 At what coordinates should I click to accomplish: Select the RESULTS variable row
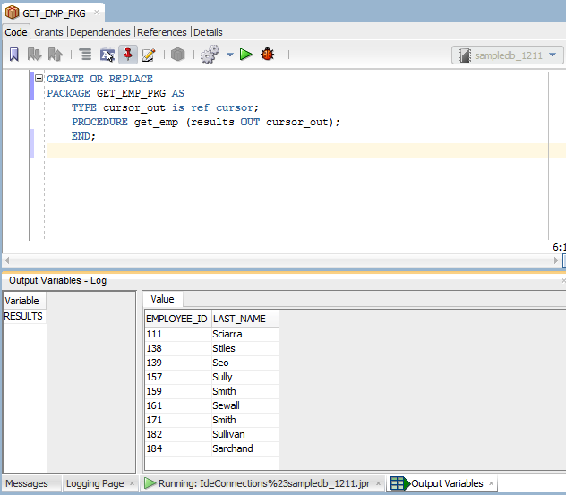tap(23, 316)
